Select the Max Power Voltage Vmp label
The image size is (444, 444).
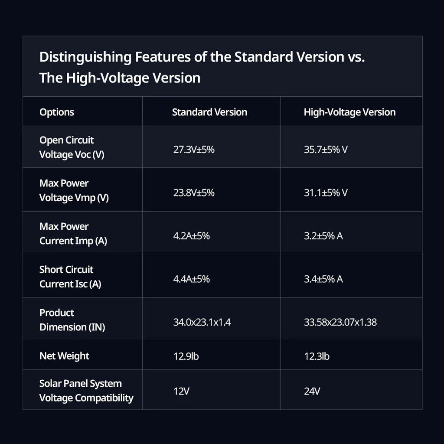74,190
